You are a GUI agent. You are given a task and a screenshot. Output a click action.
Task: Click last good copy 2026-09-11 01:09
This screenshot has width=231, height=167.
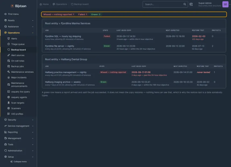[141, 72]
